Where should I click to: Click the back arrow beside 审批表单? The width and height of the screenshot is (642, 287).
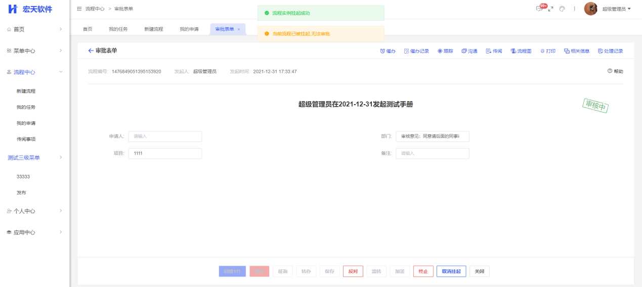pos(91,51)
